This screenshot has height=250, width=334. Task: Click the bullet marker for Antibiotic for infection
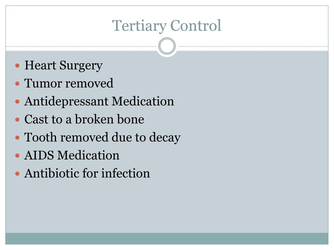click(18, 174)
